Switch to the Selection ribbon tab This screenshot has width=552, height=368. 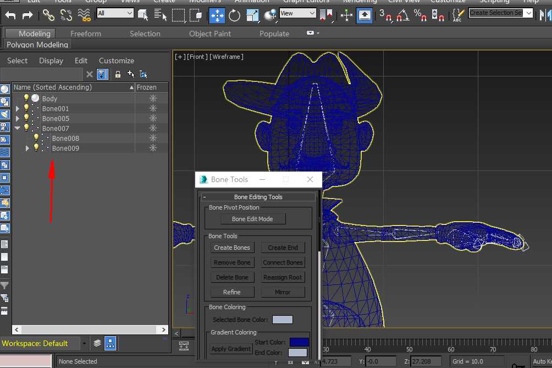tap(145, 34)
